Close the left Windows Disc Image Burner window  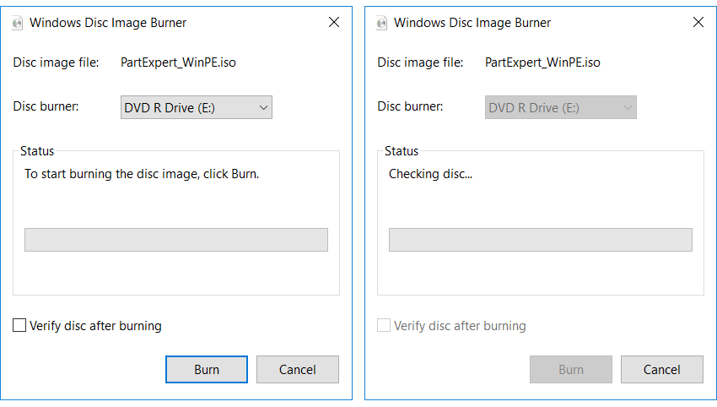[x=334, y=22]
